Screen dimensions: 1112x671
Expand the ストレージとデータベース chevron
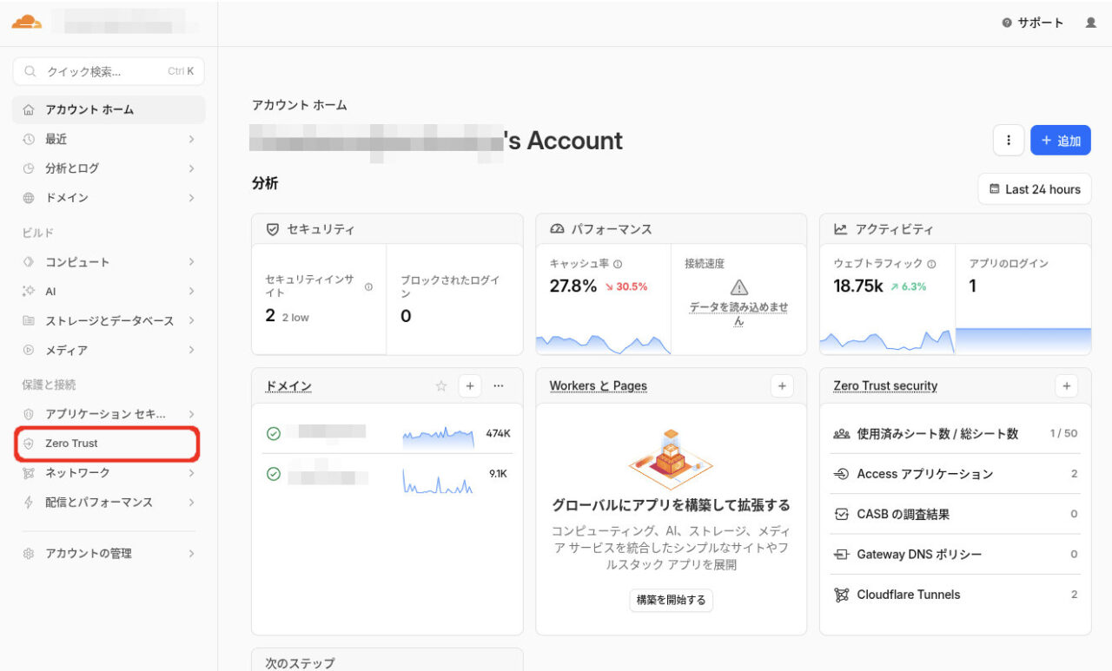(x=191, y=321)
